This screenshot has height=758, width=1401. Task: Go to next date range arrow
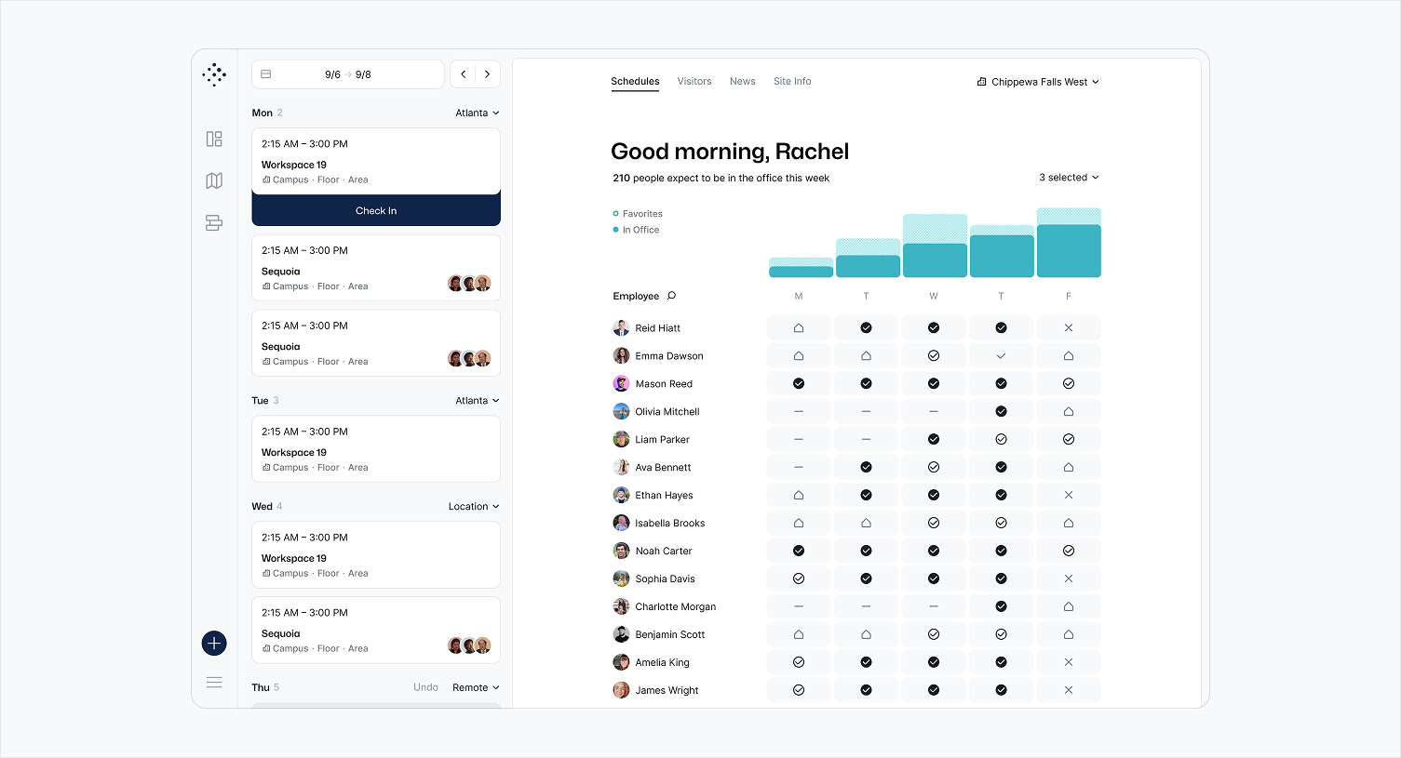487,74
